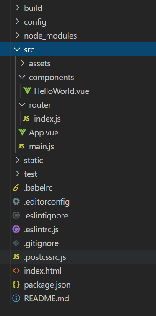Click the git icon beside .gitignore
The width and height of the screenshot is (156, 316).
click(x=16, y=243)
